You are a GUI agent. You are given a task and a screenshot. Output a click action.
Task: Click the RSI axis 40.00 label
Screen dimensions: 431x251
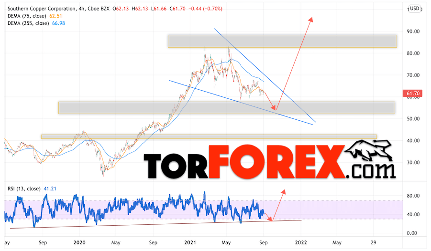413,215
